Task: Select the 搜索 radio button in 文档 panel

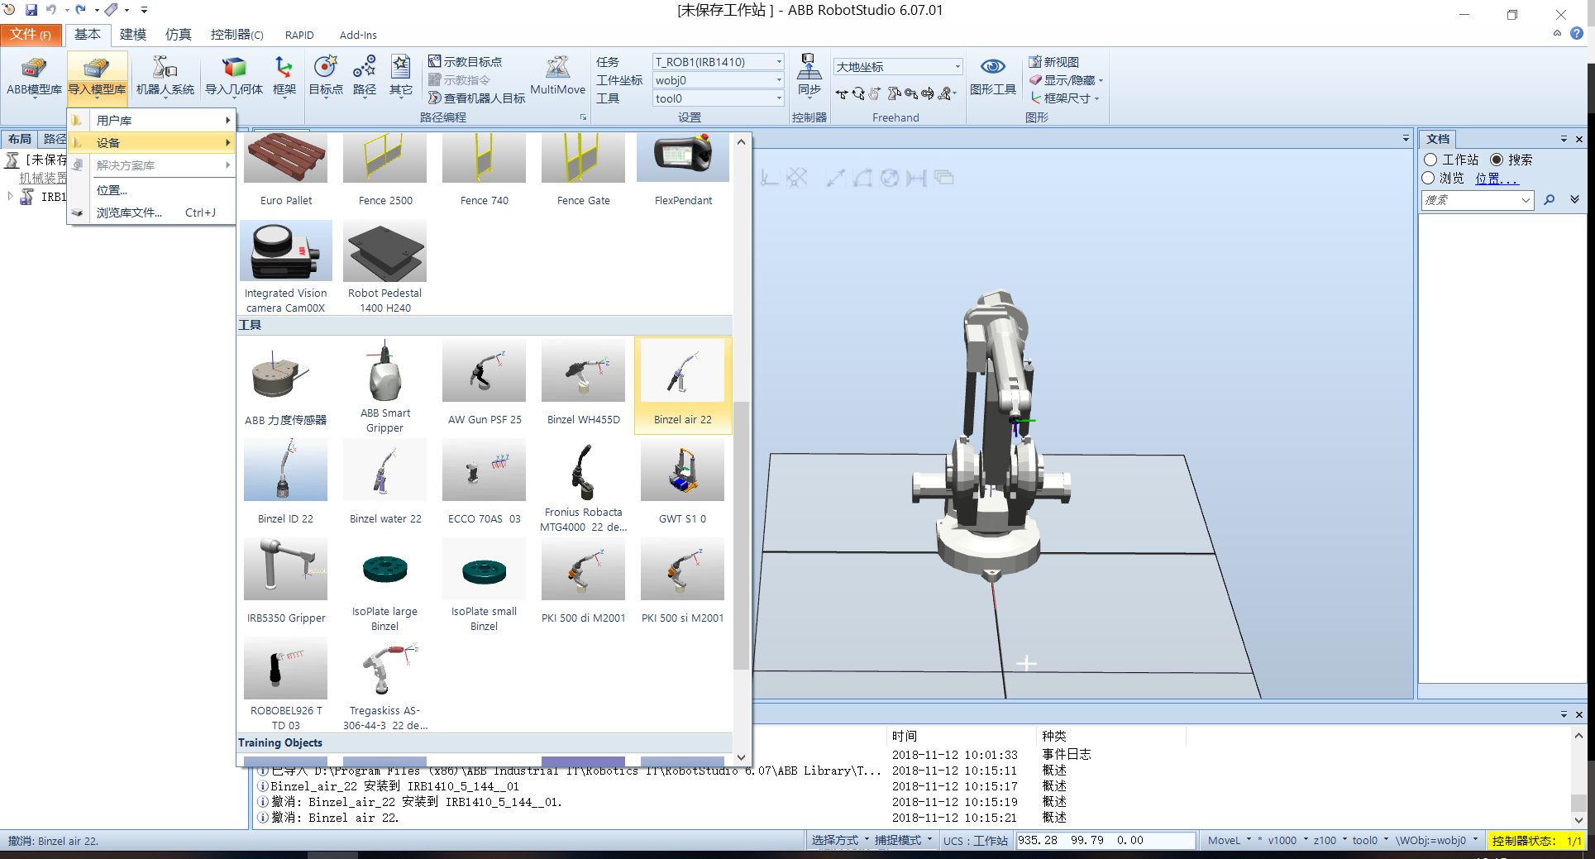Action: 1498,159
